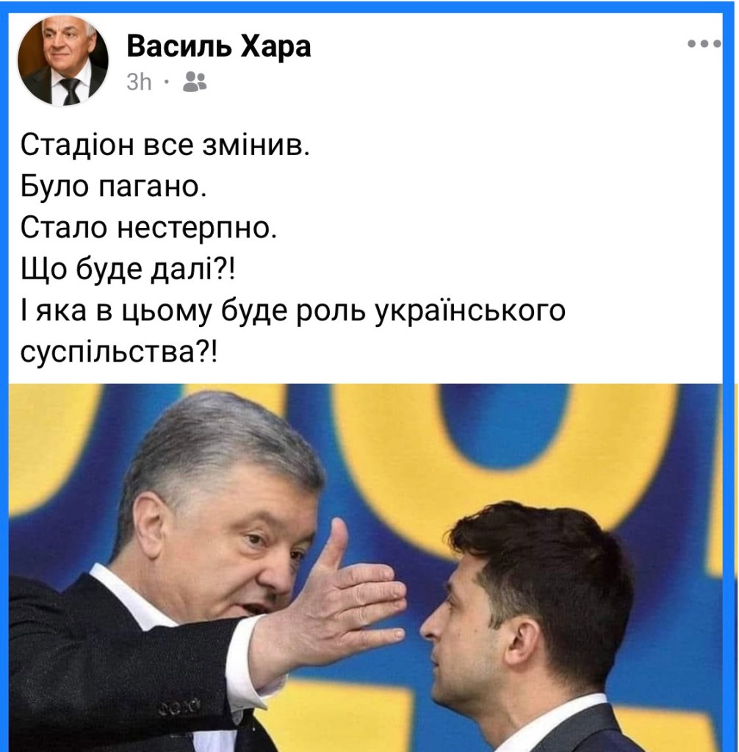Select the line "Було погано."
This screenshot has width=739, height=752.
click(114, 186)
